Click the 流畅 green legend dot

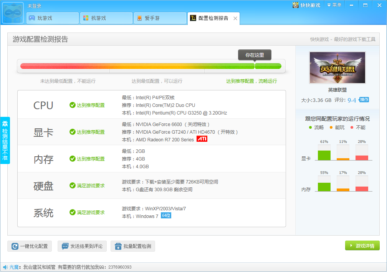pyautogui.click(x=310, y=127)
